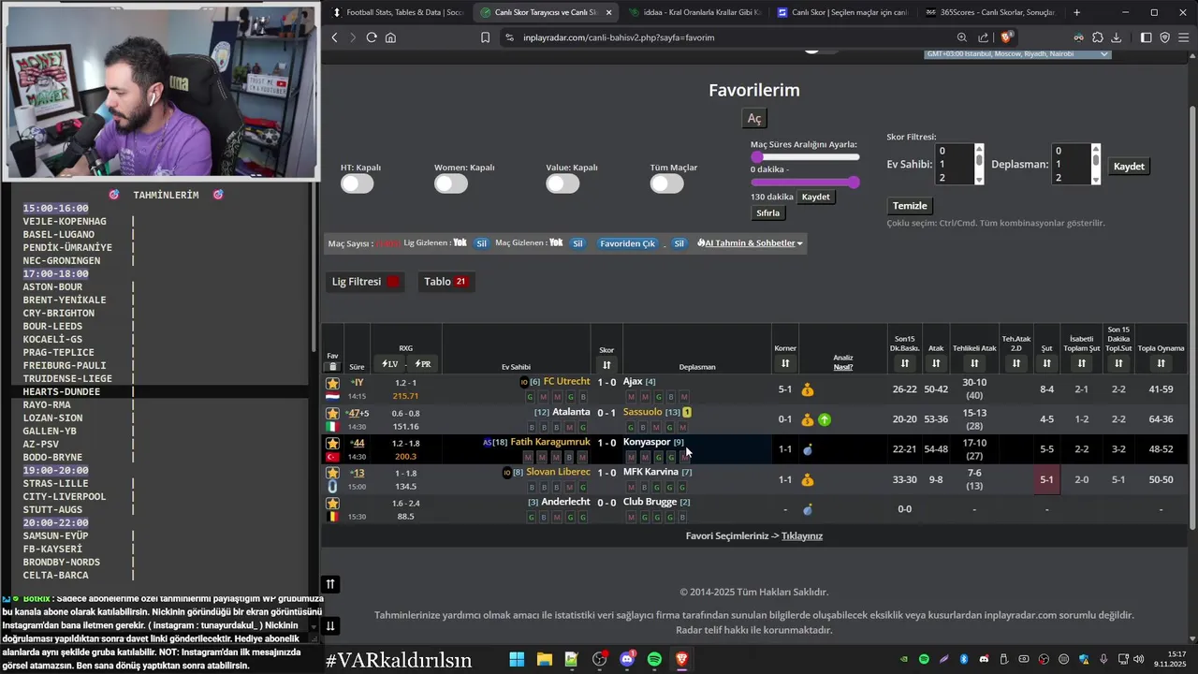Click Kaydet beside the Deplasman score list
This screenshot has height=674, width=1198.
pyautogui.click(x=1129, y=166)
